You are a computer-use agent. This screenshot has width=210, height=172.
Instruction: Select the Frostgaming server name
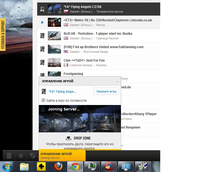pos(73,74)
